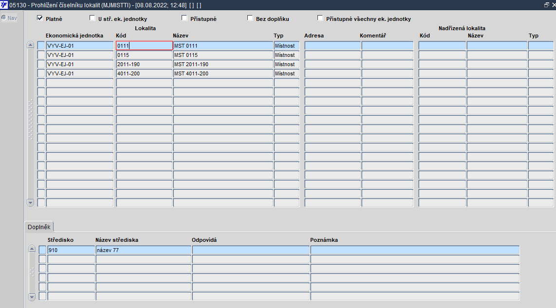Image resolution: width=556 pixels, height=308 pixels.
Task: Click the restore window icon in title bar
Action: 546,5
